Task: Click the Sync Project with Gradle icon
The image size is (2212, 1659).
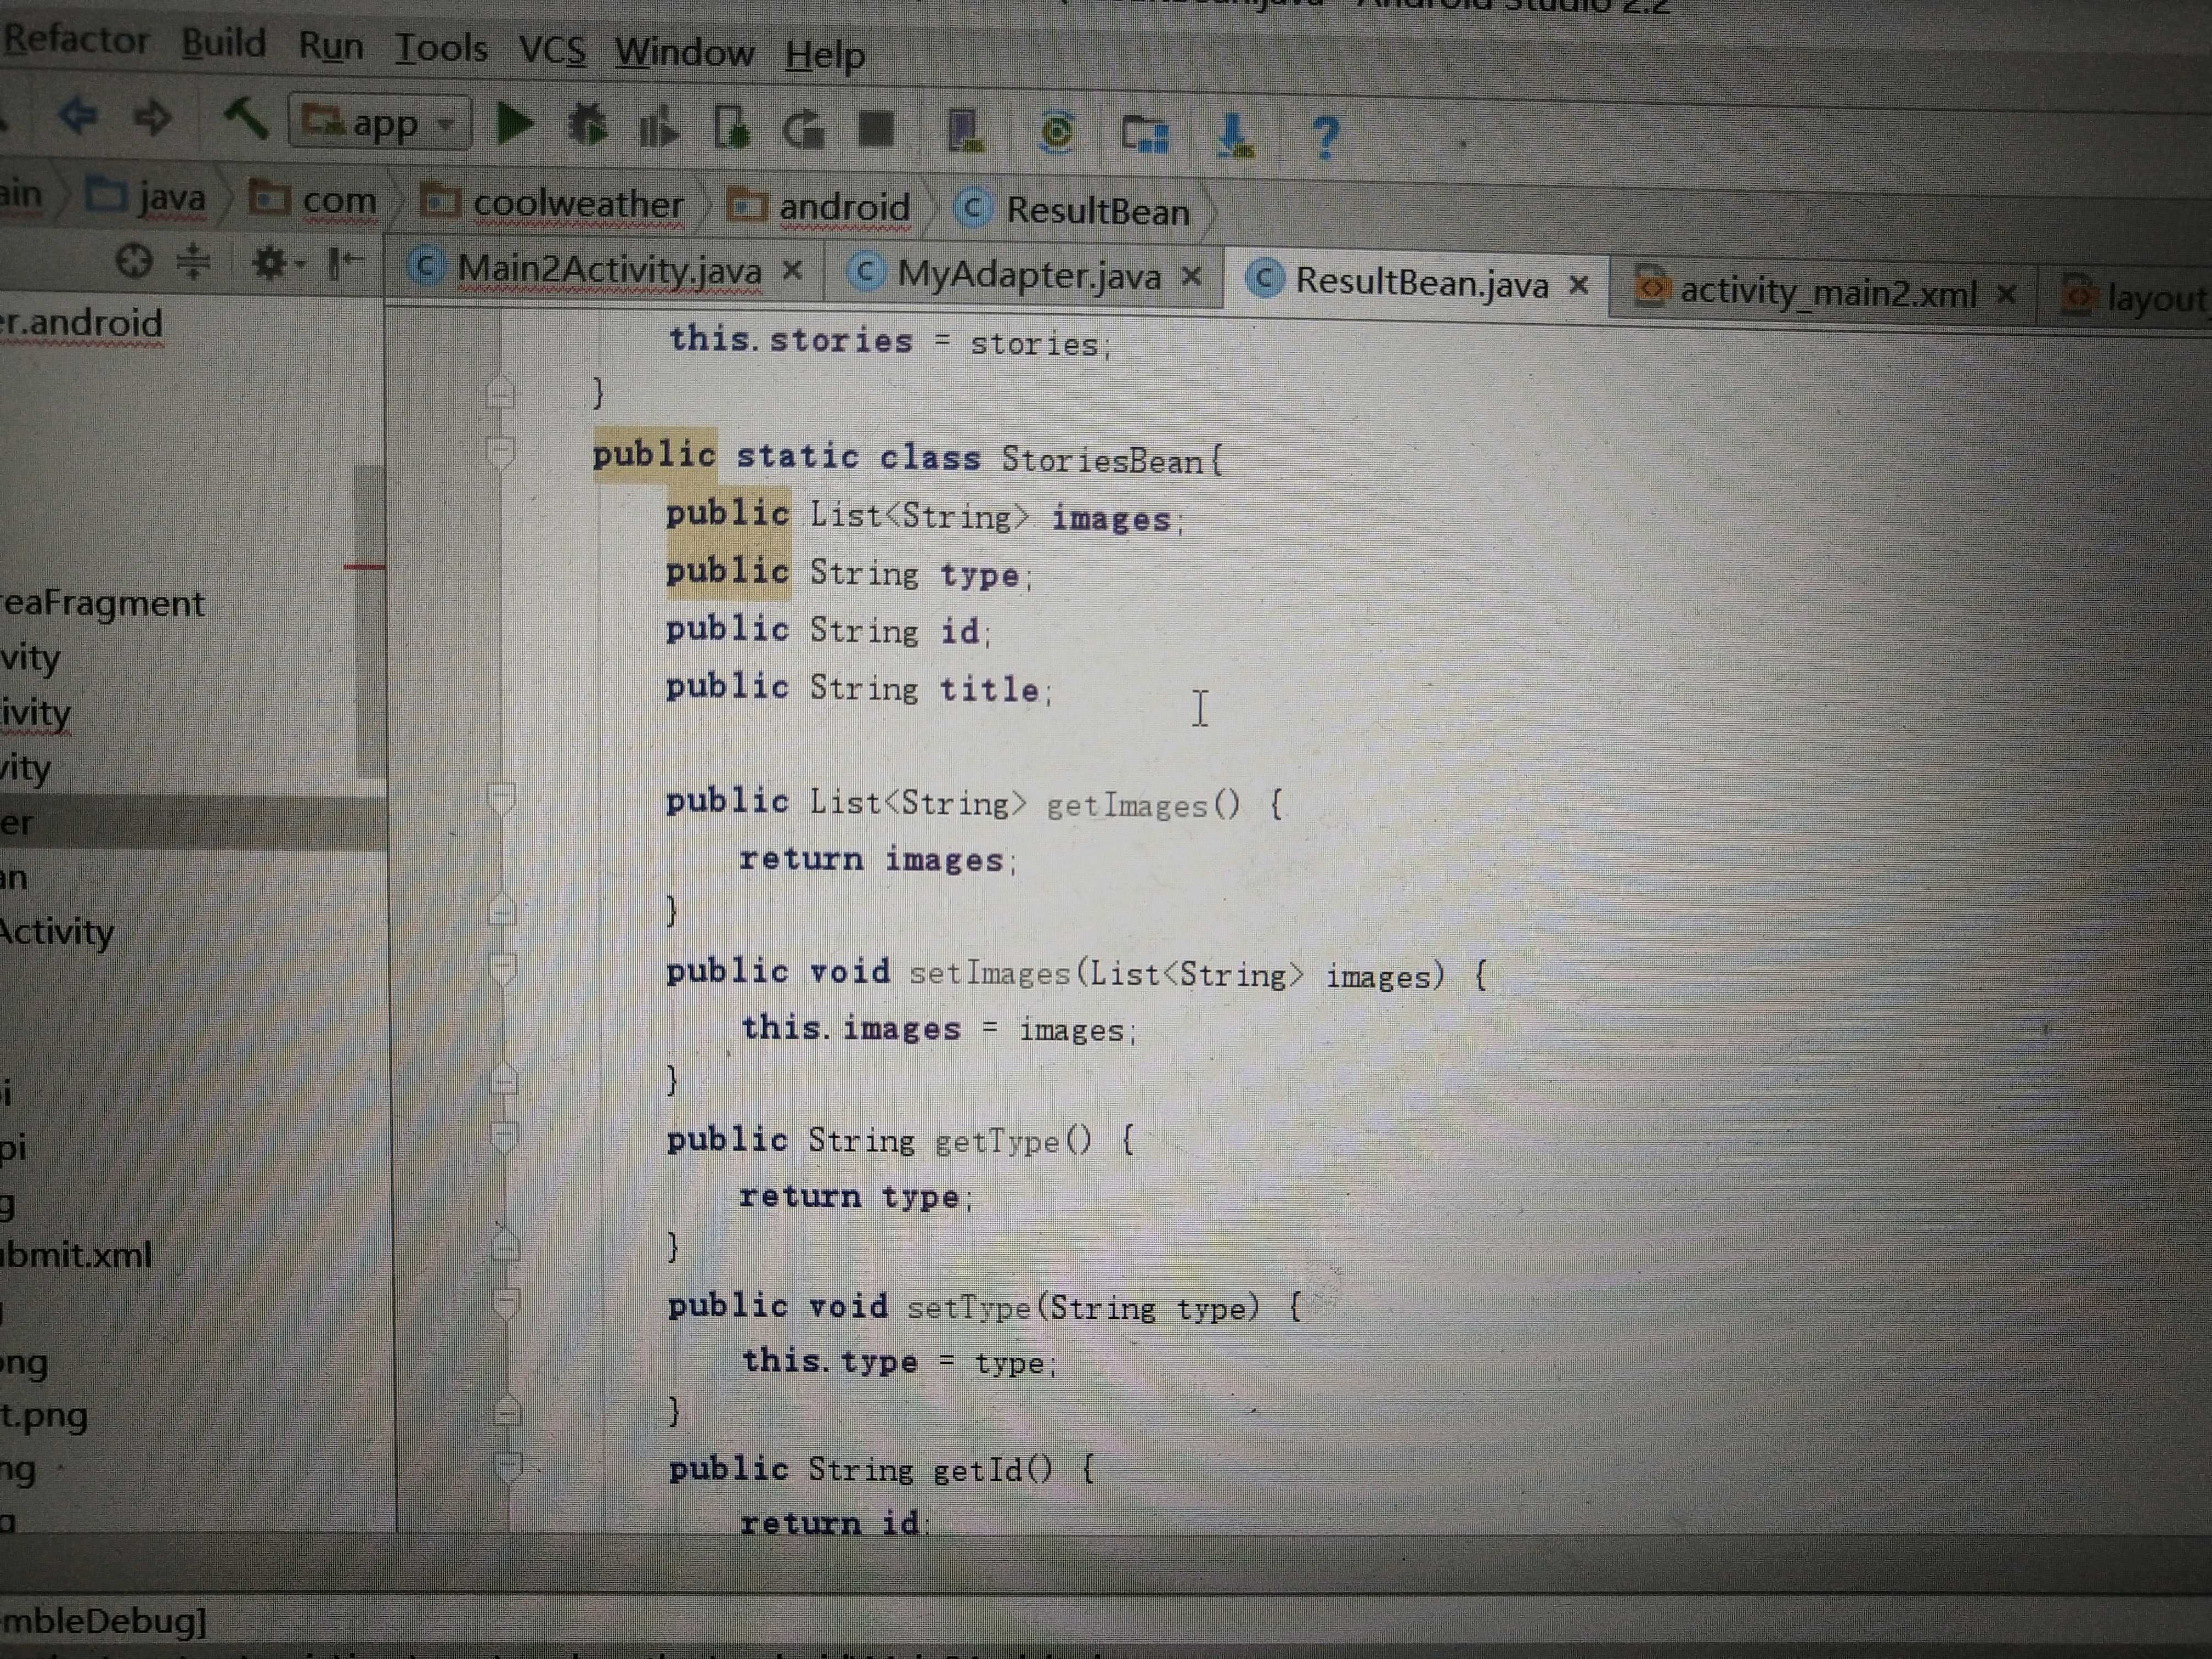Action: pos(1057,133)
